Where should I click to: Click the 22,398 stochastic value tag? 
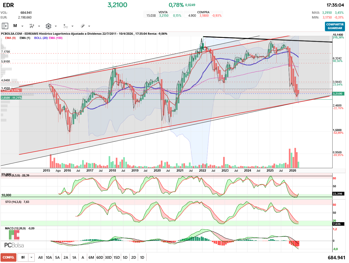tap(338, 194)
